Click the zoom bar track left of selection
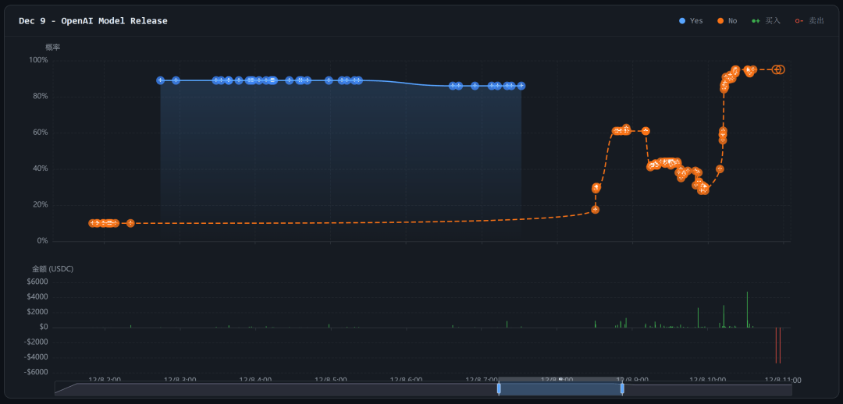The width and height of the screenshot is (843, 404). pos(273,388)
